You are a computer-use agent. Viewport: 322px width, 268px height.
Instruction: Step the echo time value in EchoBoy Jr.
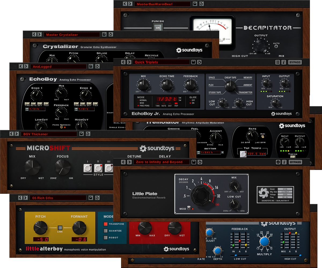(180, 99)
